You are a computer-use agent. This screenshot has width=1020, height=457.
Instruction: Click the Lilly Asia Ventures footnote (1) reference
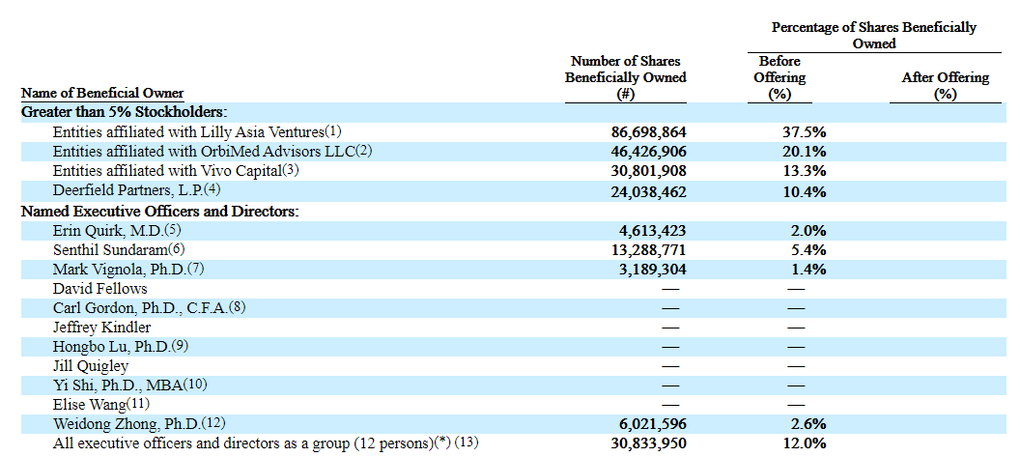tap(333, 130)
